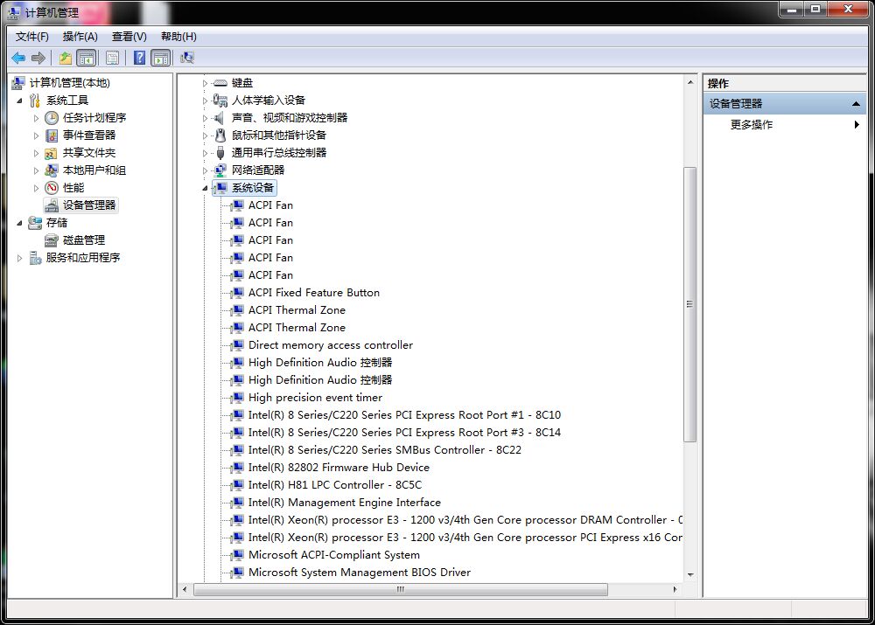This screenshot has width=875, height=625.
Task: Click the 系统工具 tools icon
Action: coord(35,101)
